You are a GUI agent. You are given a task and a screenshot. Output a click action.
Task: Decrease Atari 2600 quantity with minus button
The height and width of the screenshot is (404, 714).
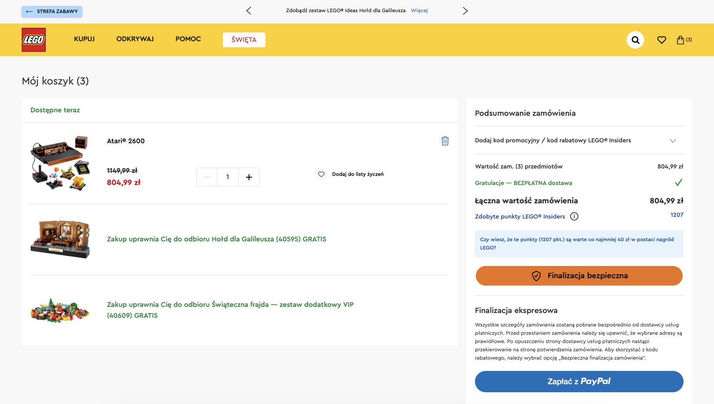coord(207,177)
